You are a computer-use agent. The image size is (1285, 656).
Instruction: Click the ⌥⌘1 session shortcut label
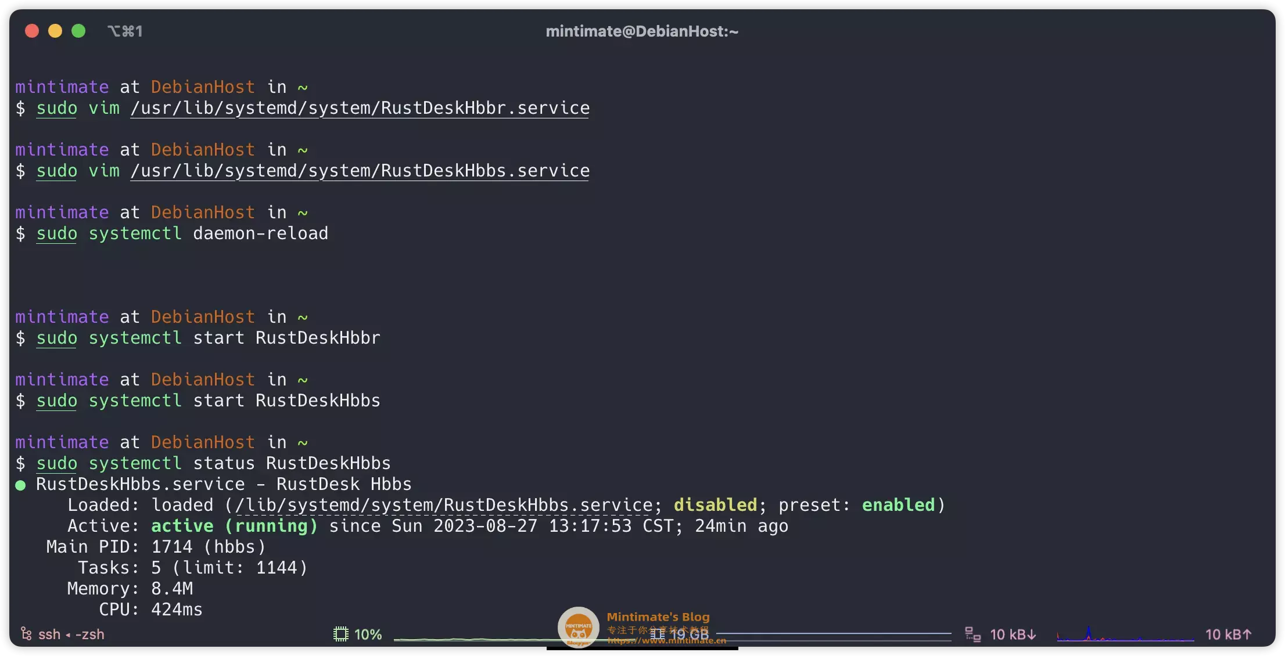pos(125,31)
